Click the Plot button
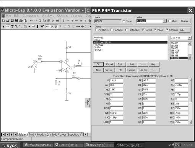195x148 pixels. (x=120, y=70)
